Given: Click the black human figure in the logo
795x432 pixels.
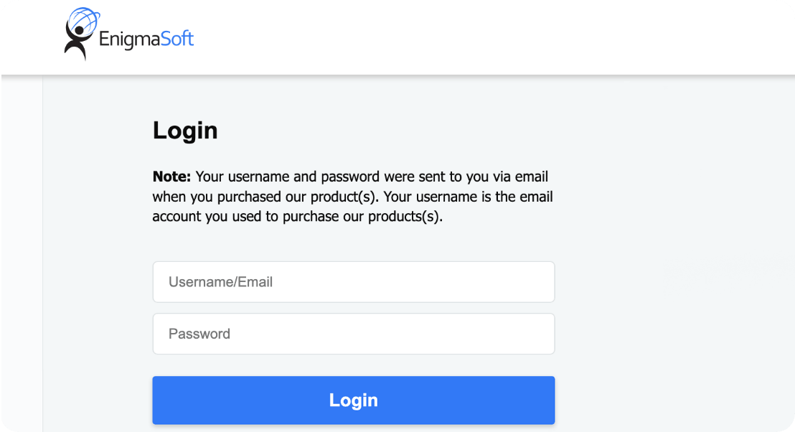Looking at the screenshot, I should pyautogui.click(x=75, y=42).
